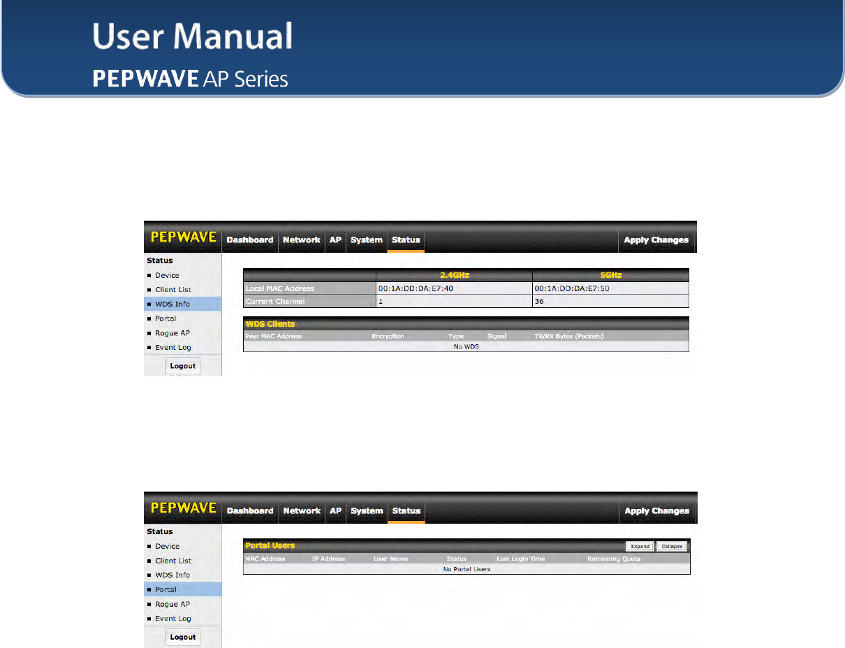Select Event Log in upper screenshot sidebar
This screenshot has height=648, width=845.
click(x=172, y=347)
